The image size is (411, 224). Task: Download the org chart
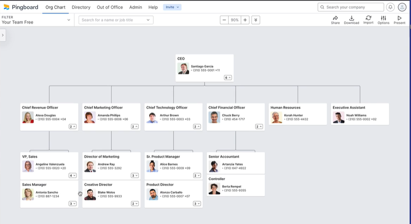click(x=351, y=20)
